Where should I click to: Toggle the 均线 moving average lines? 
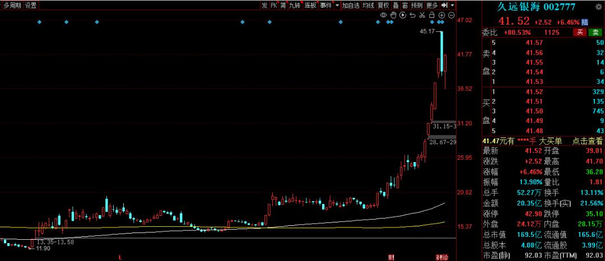367,5
